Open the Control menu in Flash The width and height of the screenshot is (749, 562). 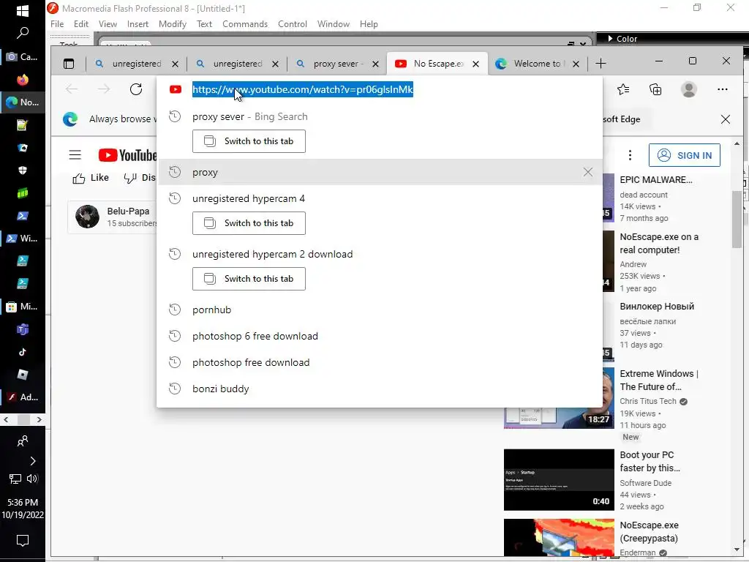293,24
